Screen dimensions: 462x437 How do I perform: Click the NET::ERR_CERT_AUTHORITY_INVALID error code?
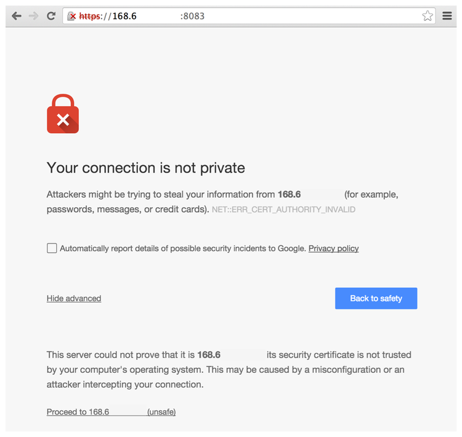point(283,210)
